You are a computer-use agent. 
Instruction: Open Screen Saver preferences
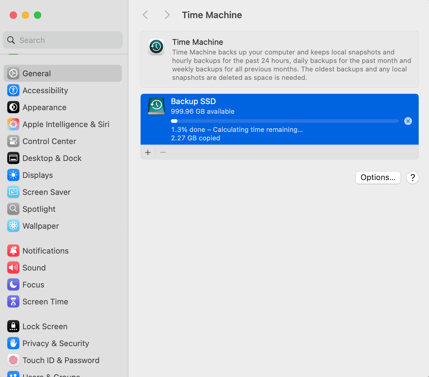tap(63, 192)
